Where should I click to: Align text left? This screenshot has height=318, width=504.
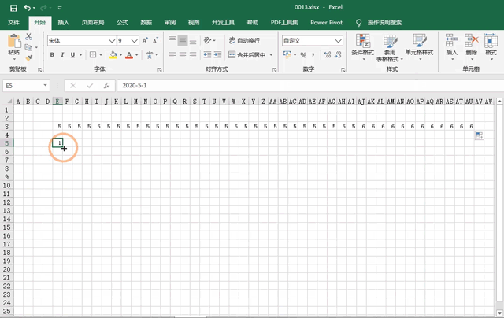pyautogui.click(x=172, y=55)
